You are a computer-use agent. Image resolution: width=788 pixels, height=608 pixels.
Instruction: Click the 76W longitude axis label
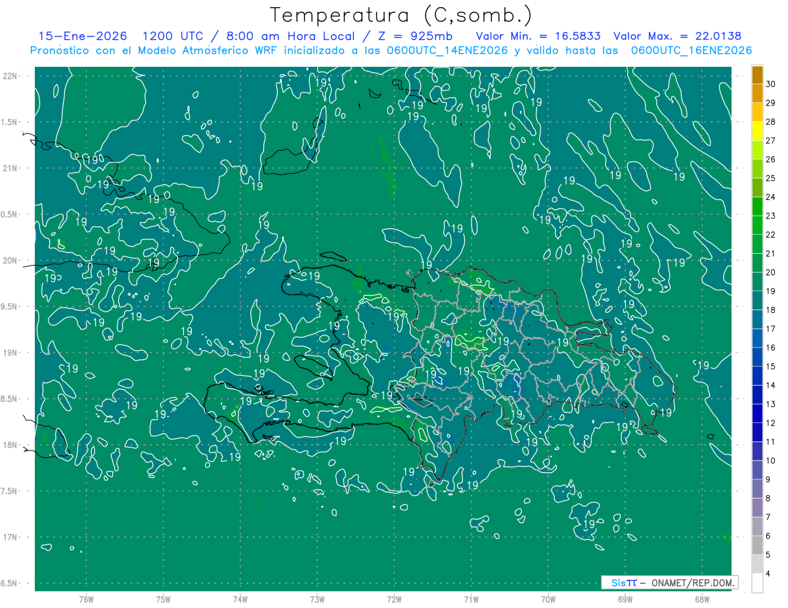[86, 599]
